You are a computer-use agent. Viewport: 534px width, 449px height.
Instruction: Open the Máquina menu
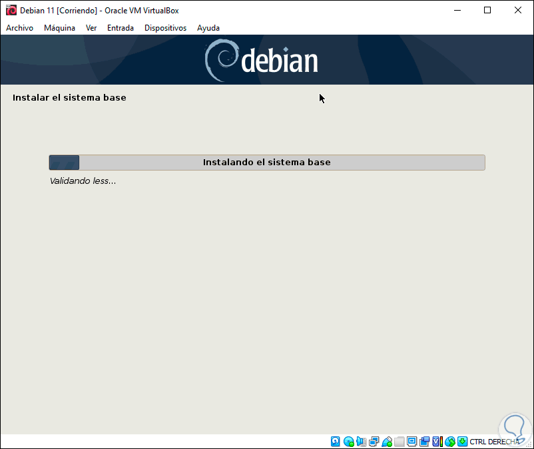pyautogui.click(x=59, y=28)
